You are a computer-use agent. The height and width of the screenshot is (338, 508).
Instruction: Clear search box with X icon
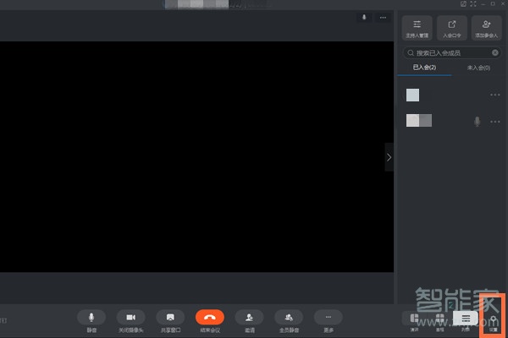[x=495, y=52]
